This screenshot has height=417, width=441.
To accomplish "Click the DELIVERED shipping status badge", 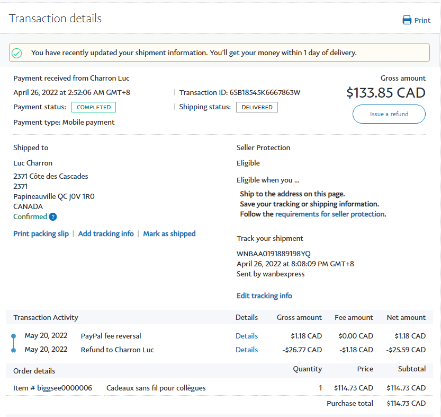I will click(257, 107).
